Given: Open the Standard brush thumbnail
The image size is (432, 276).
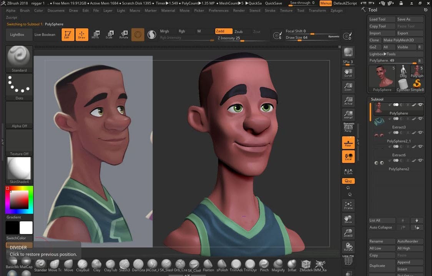Looking at the screenshot, I should (19, 59).
